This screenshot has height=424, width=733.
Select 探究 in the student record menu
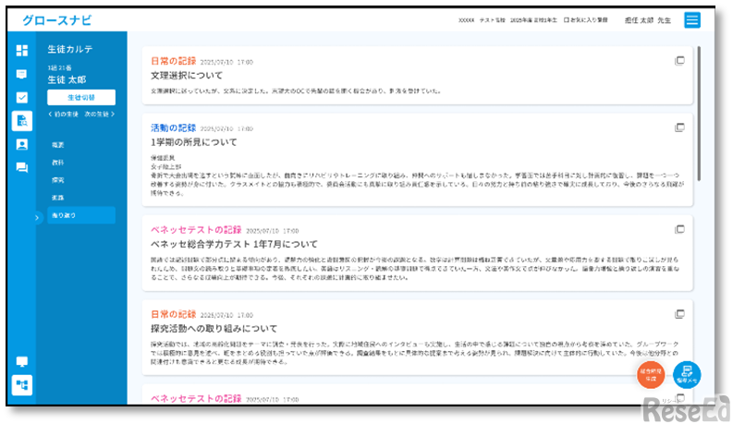[58, 180]
